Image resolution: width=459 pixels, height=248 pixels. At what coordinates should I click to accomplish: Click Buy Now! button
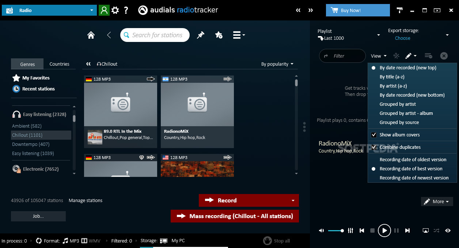click(x=358, y=10)
